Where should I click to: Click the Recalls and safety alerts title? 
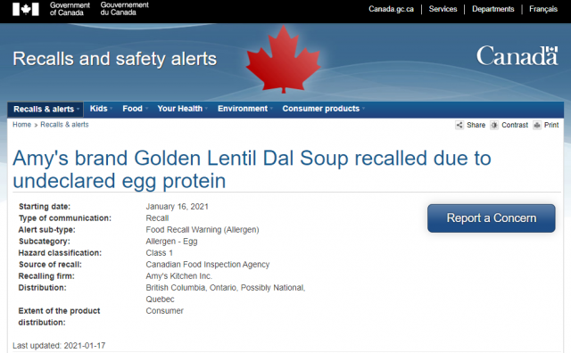coord(115,59)
